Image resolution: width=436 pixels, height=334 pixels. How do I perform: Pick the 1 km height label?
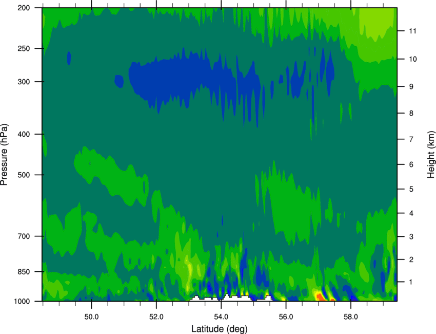(x=411, y=282)
